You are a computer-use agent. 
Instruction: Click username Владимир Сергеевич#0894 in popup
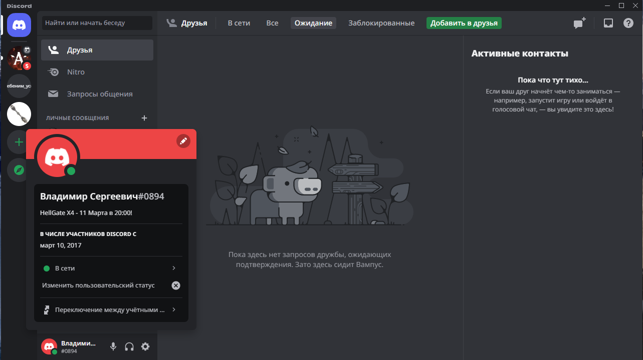[x=102, y=196]
